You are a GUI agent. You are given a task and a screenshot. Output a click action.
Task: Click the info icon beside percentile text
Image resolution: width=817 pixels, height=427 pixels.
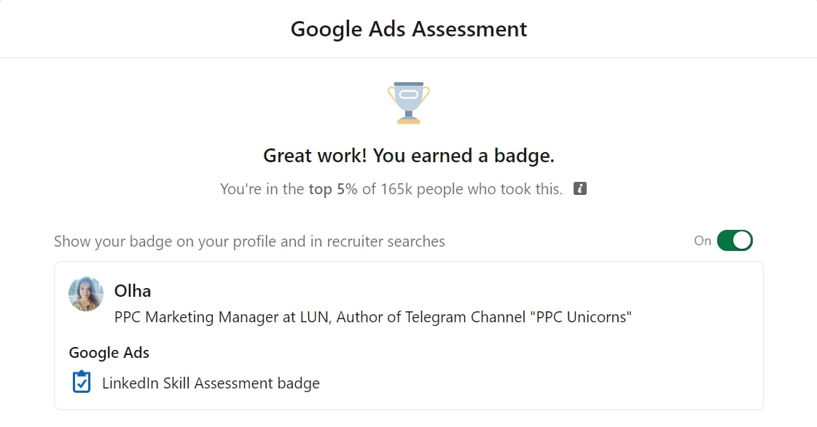tap(580, 189)
